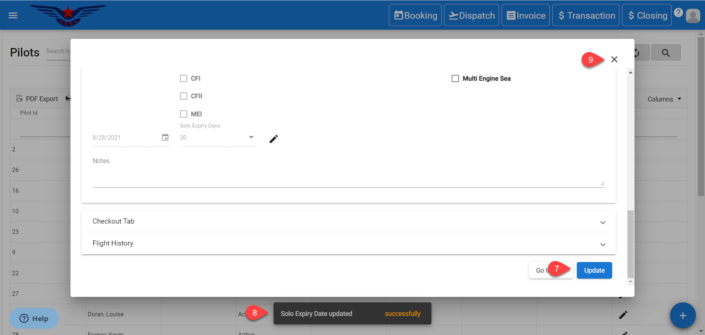
Task: Check the CFI checkbox
Action: click(184, 78)
